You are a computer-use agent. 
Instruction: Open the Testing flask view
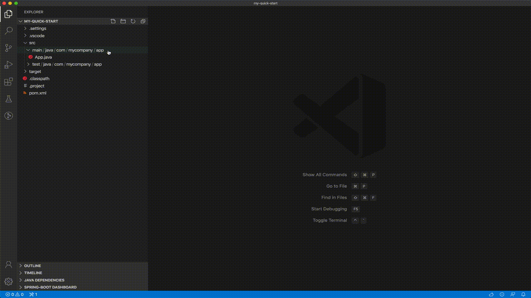coord(8,99)
